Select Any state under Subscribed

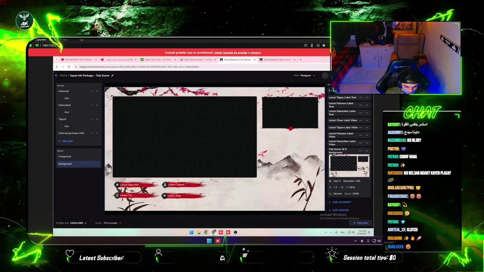[67, 112]
